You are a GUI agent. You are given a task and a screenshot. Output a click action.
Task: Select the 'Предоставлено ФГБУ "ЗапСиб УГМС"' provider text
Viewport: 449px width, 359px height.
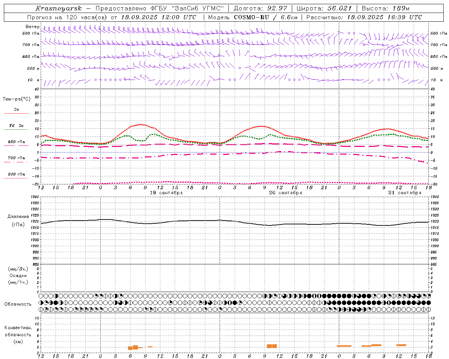pos(160,8)
